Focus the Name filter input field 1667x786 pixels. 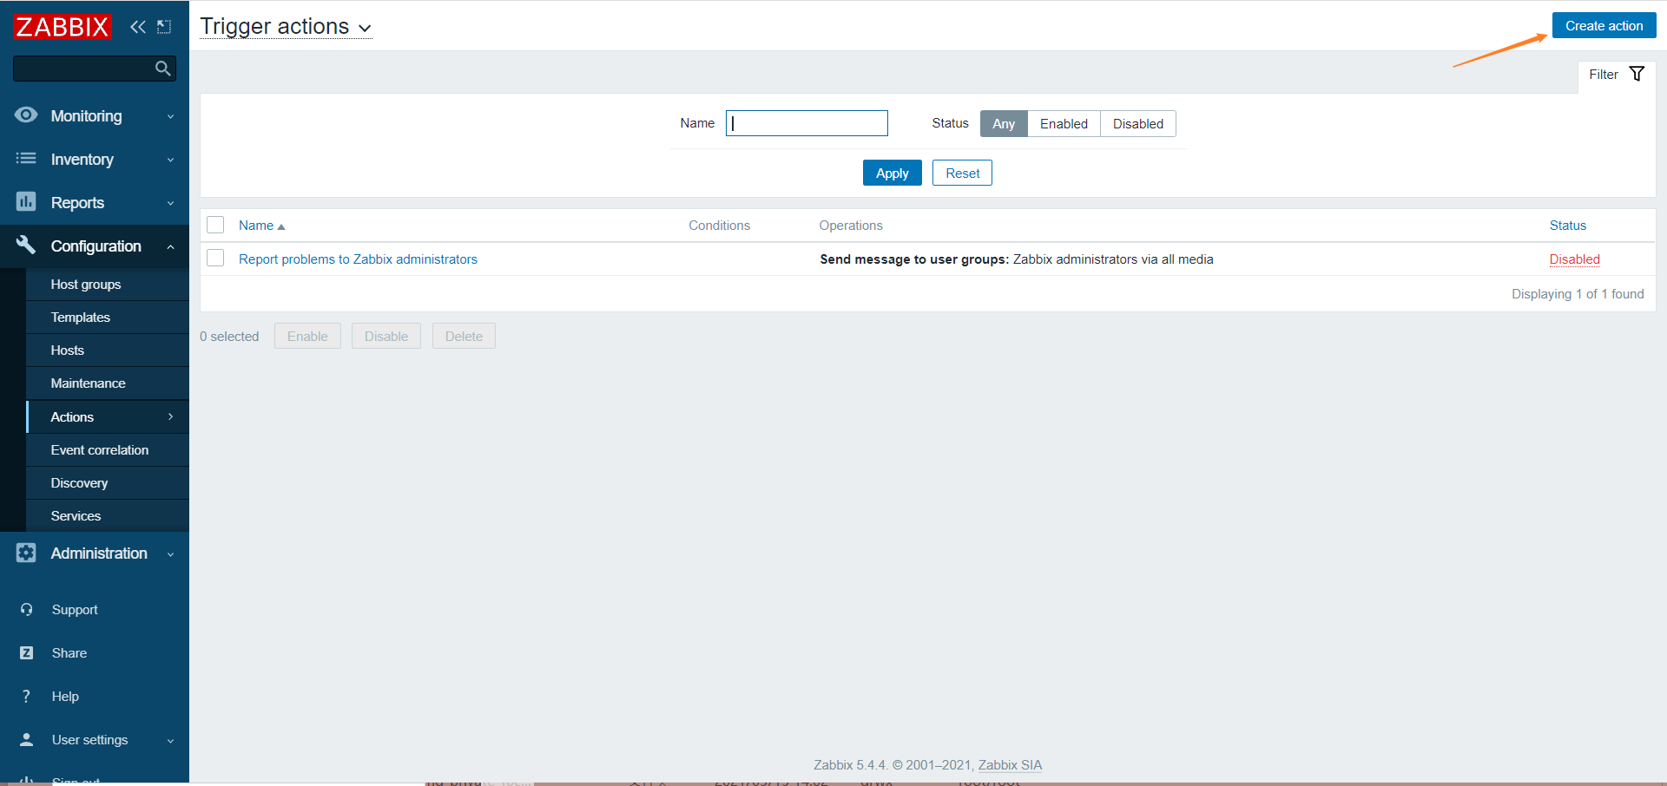click(x=807, y=123)
